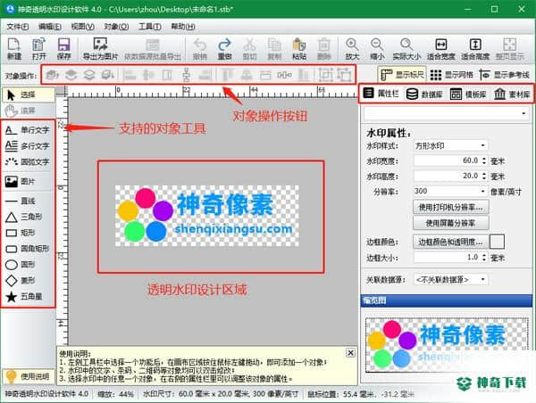Click the 复制 (Copy) icon

coord(274,49)
